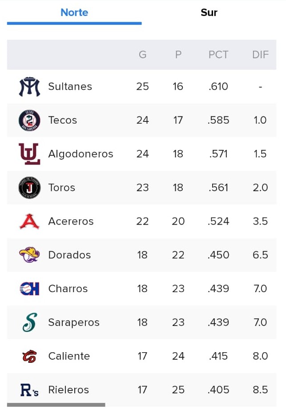Click the Sultanes team logo
Viewport: 286px width, 414px height.
29,87
